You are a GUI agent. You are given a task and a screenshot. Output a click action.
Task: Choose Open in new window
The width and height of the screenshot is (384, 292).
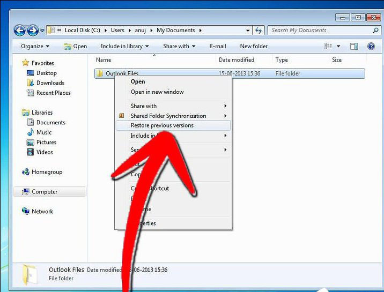157,92
